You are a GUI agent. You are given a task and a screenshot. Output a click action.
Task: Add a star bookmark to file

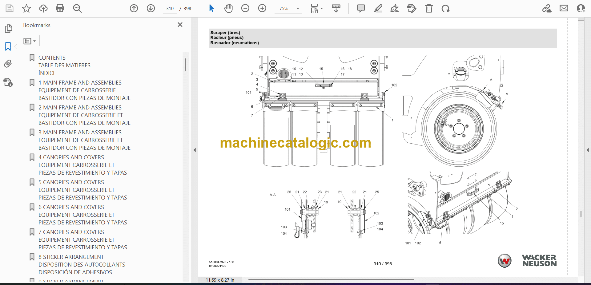tap(26, 8)
